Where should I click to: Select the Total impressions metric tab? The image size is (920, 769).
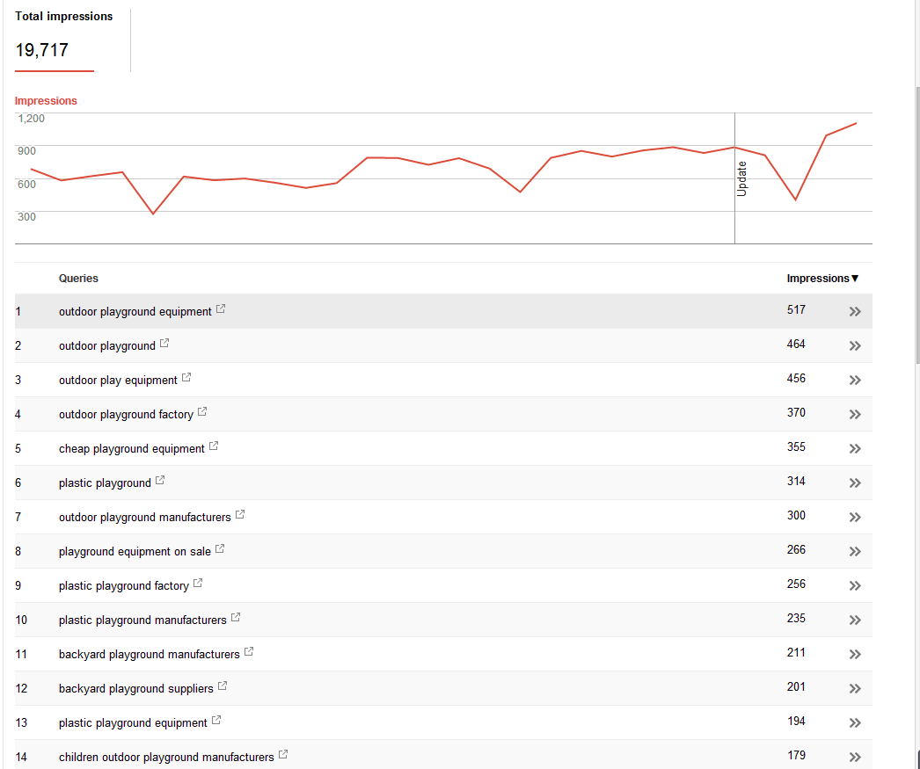63,40
